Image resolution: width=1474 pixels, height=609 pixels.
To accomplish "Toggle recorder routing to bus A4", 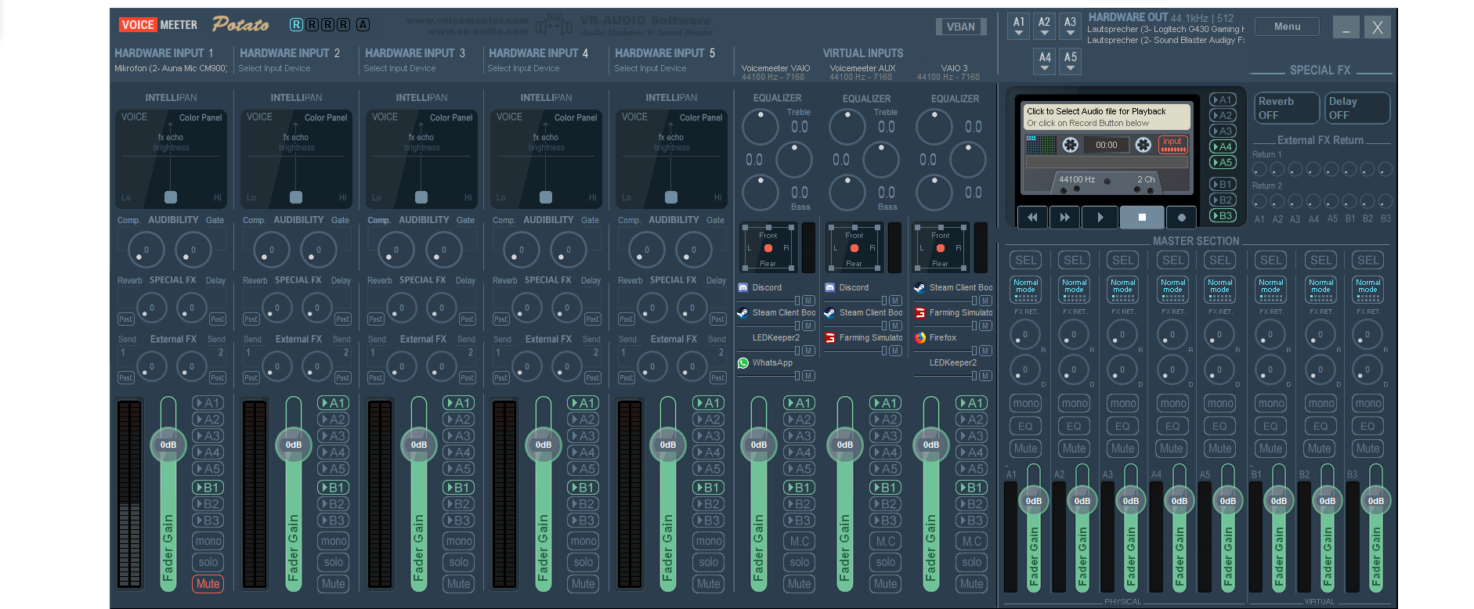I will (x=1222, y=146).
